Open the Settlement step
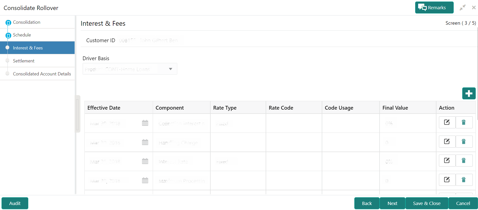 [x=24, y=61]
